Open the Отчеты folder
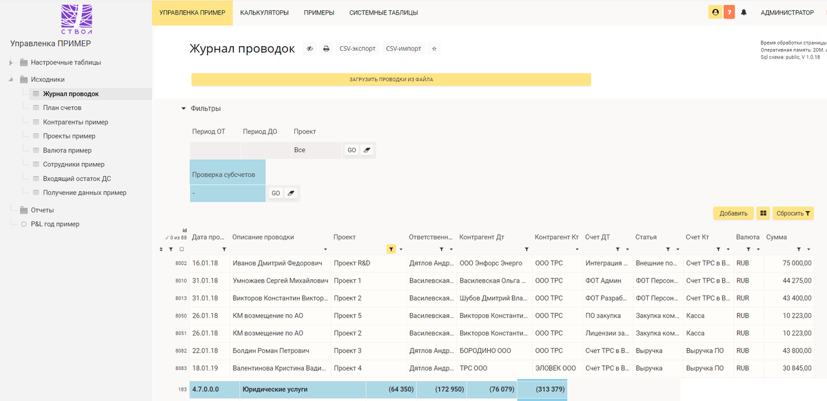 [x=42, y=210]
